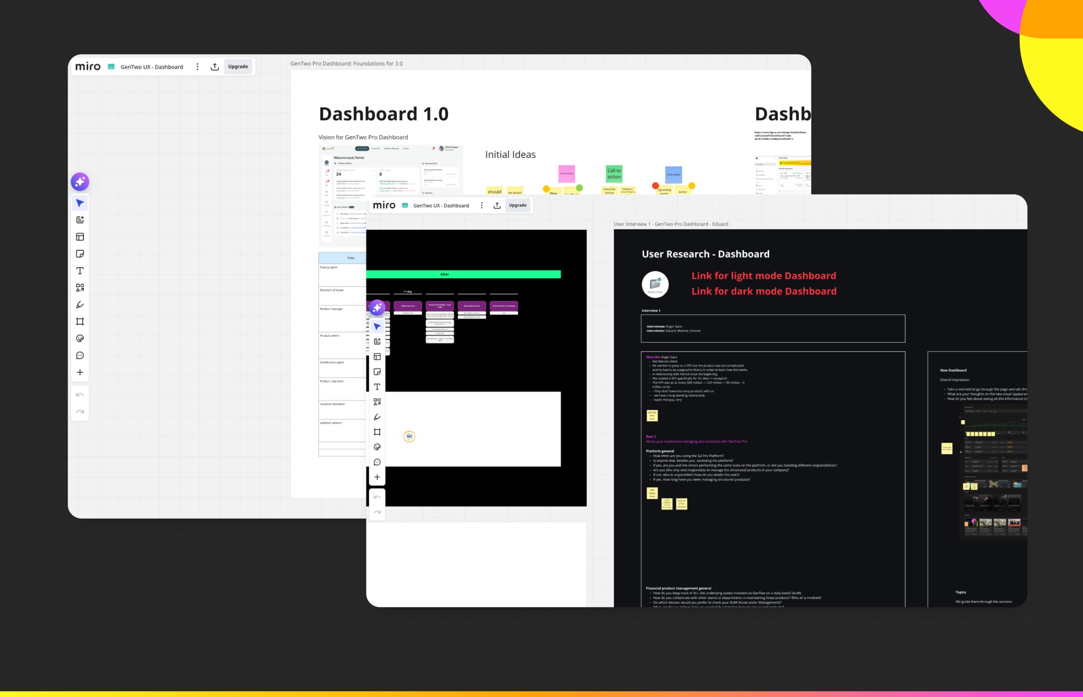
Task: Select the table layout tool in back Miro window
Action: pyautogui.click(x=80, y=237)
